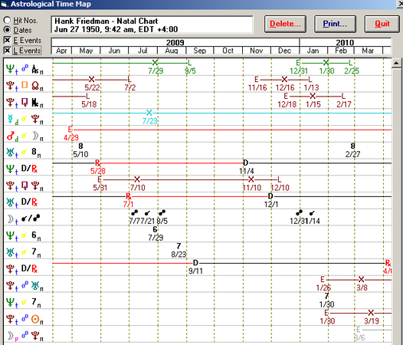Click the Delete... button

click(285, 24)
